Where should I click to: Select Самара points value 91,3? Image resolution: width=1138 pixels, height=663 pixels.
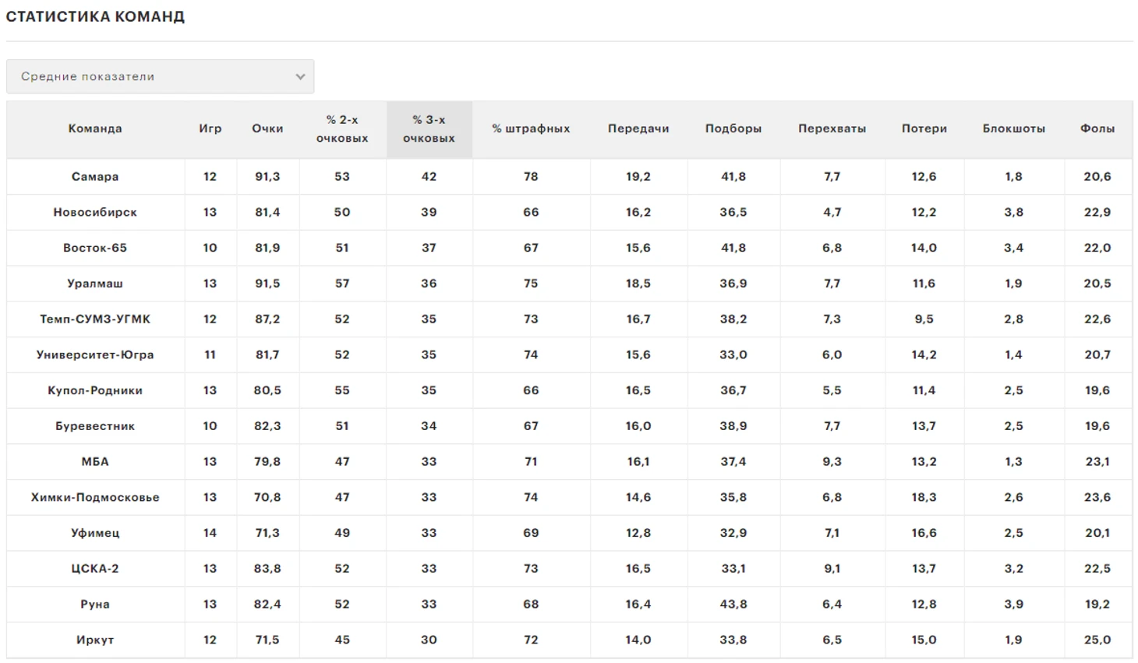click(x=267, y=177)
